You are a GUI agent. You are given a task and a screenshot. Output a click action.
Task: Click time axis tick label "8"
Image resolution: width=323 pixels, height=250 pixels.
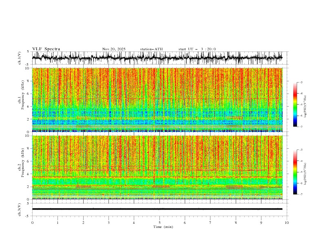click(x=236, y=223)
